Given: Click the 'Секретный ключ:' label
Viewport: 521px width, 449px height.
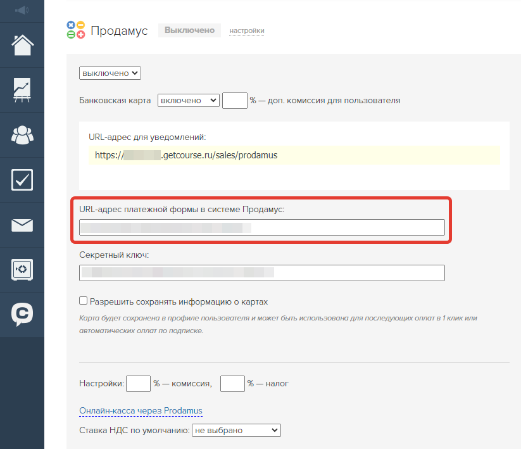Looking at the screenshot, I should (114, 255).
